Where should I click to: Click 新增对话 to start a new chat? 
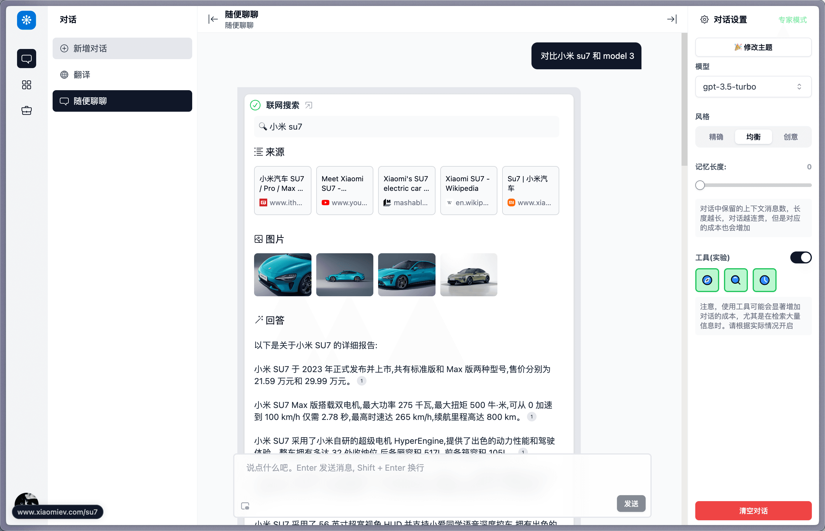(122, 48)
